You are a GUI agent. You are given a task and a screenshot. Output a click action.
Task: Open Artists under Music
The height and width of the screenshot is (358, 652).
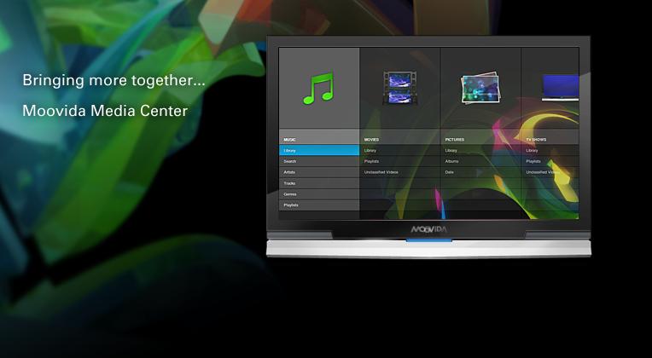pos(319,172)
